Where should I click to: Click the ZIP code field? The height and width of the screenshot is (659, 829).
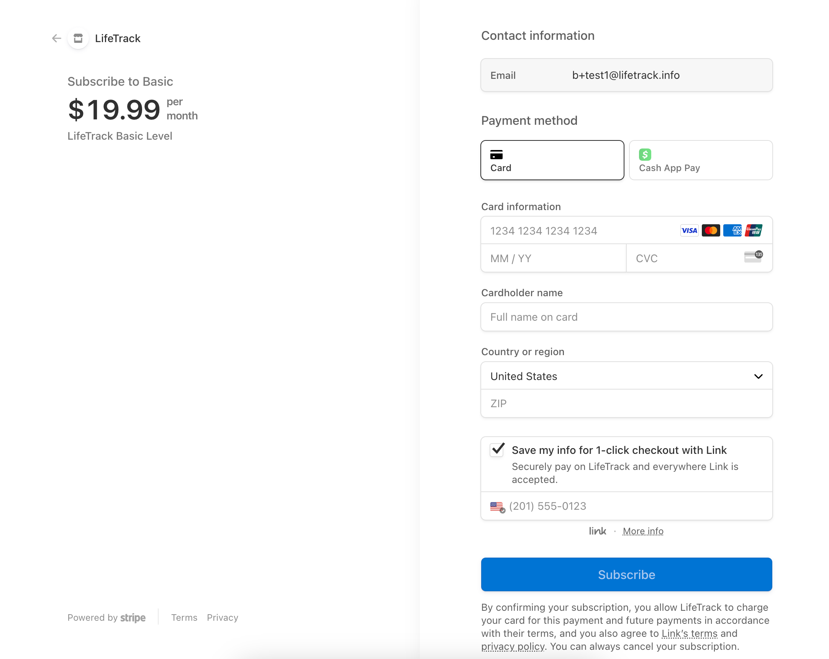pos(626,404)
